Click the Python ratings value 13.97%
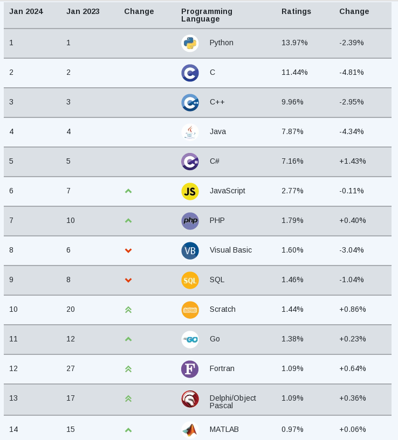 294,43
